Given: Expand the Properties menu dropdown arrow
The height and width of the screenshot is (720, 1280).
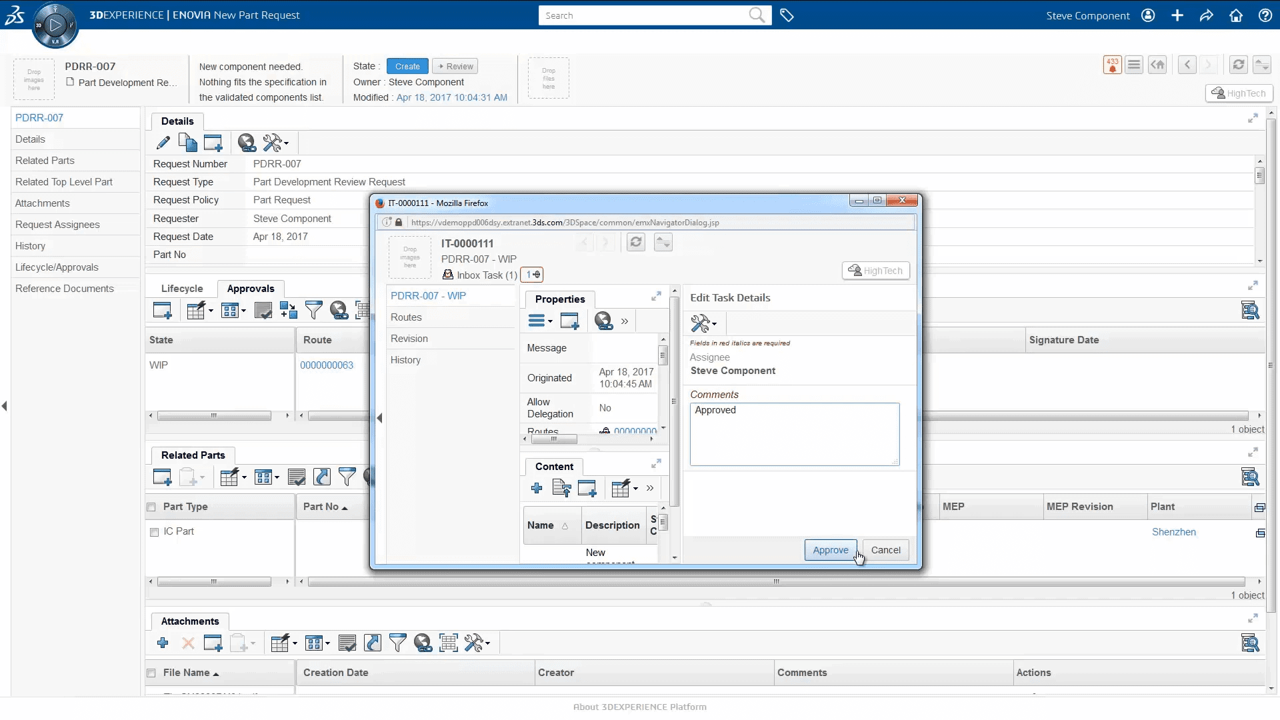Looking at the screenshot, I should click(x=550, y=321).
